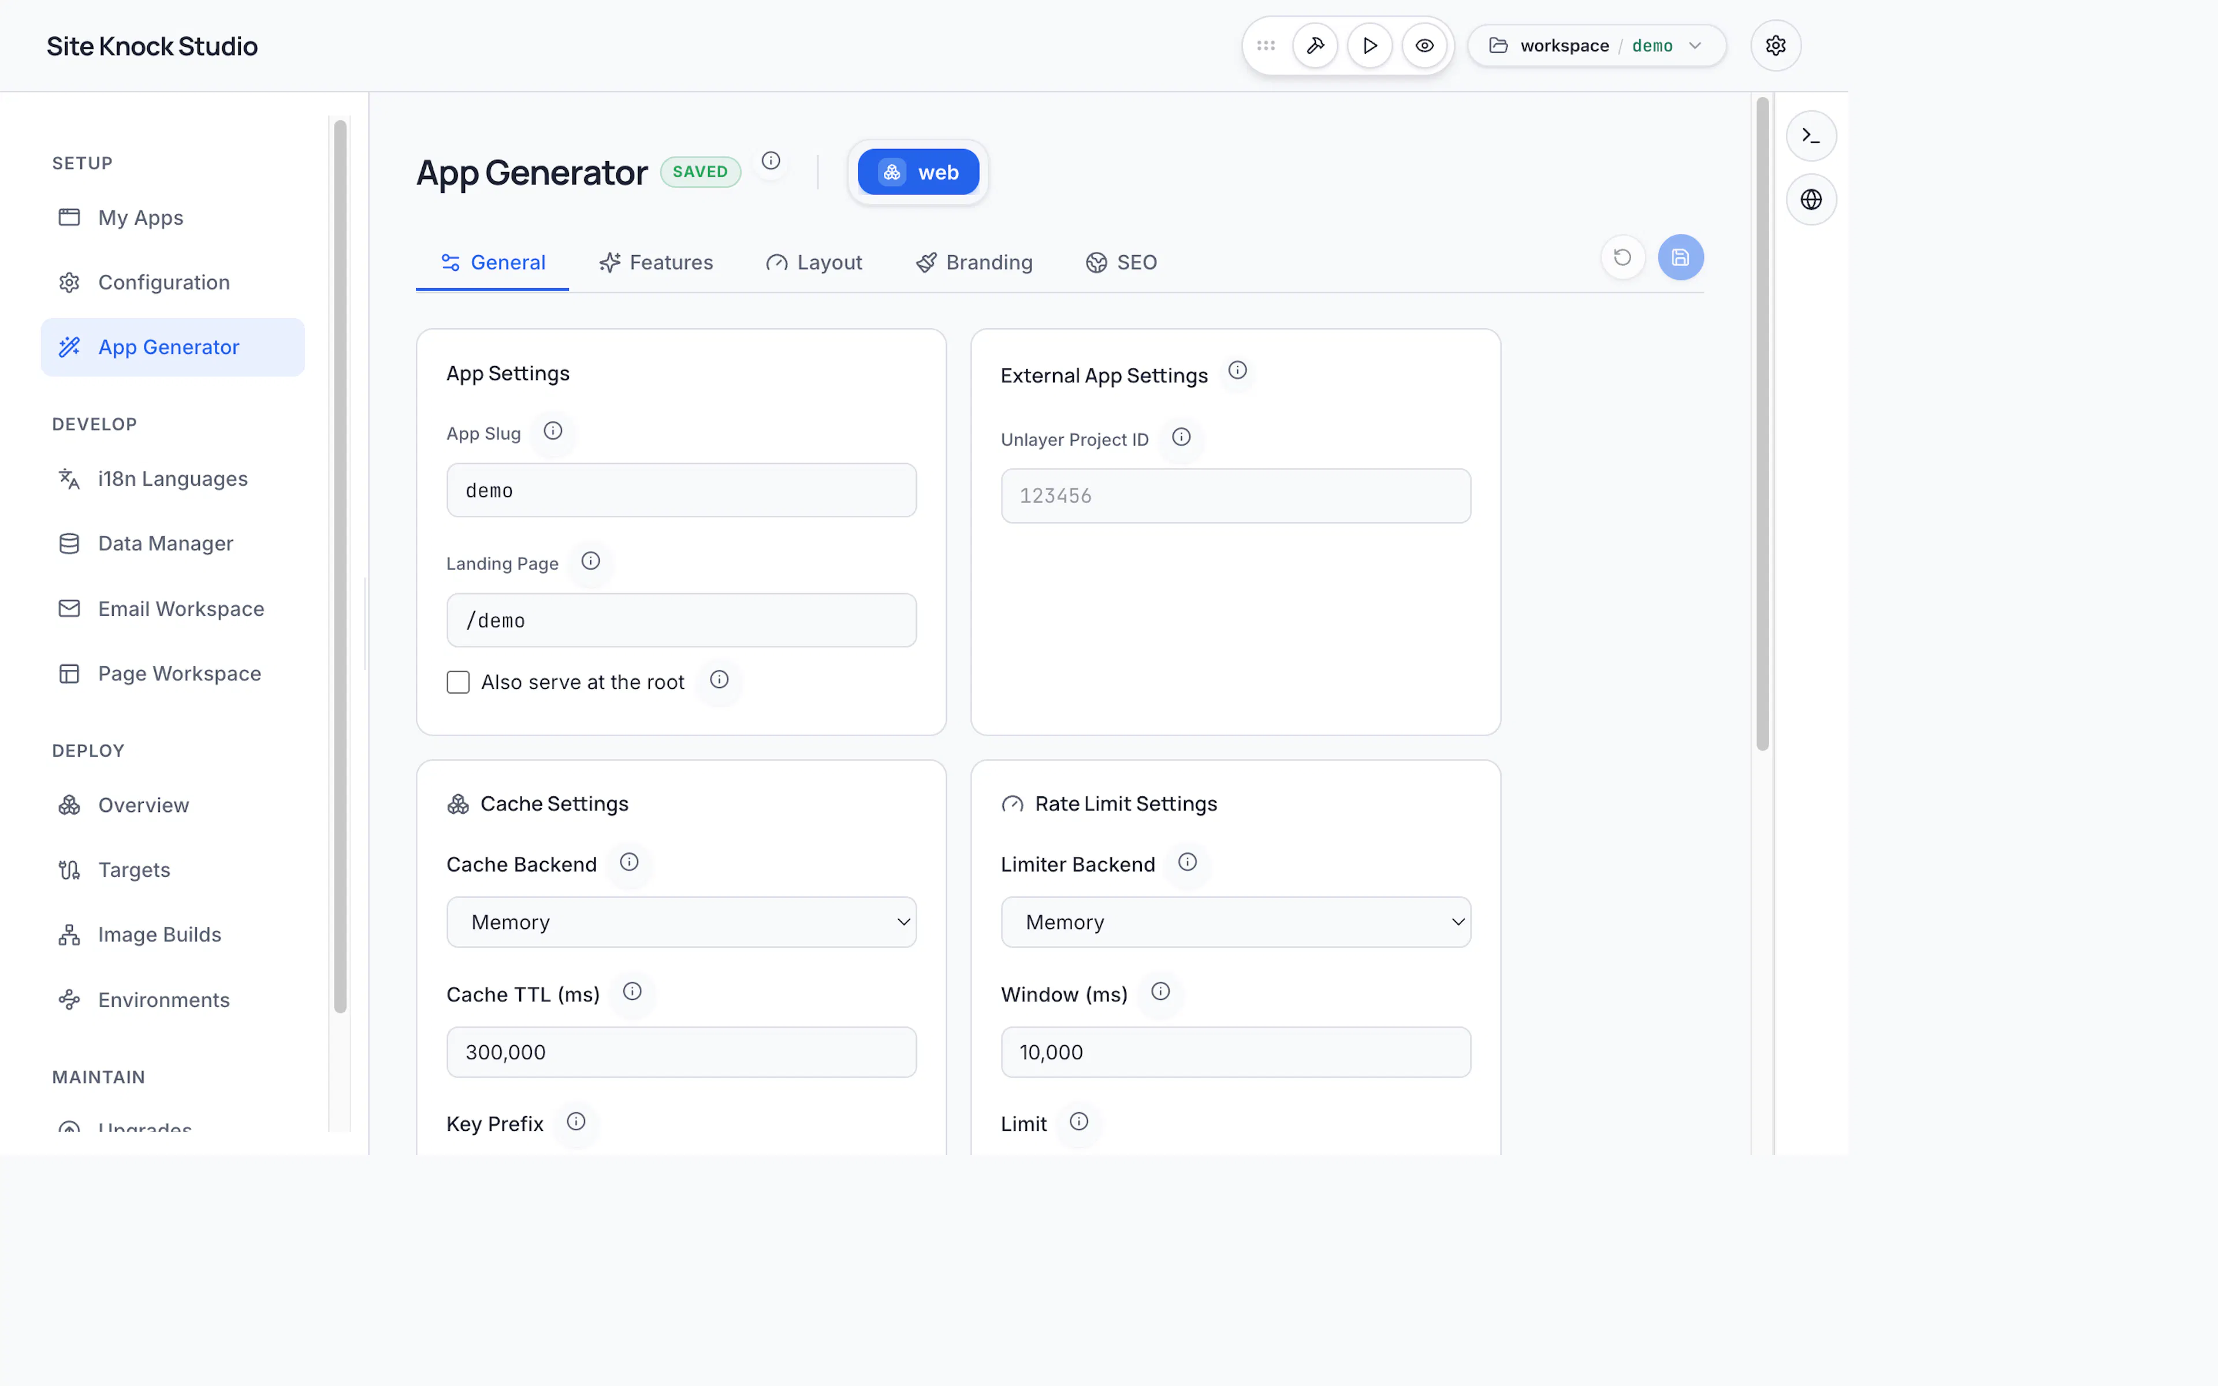Click the play run icon
This screenshot has height=1386, width=2218.
[1369, 46]
